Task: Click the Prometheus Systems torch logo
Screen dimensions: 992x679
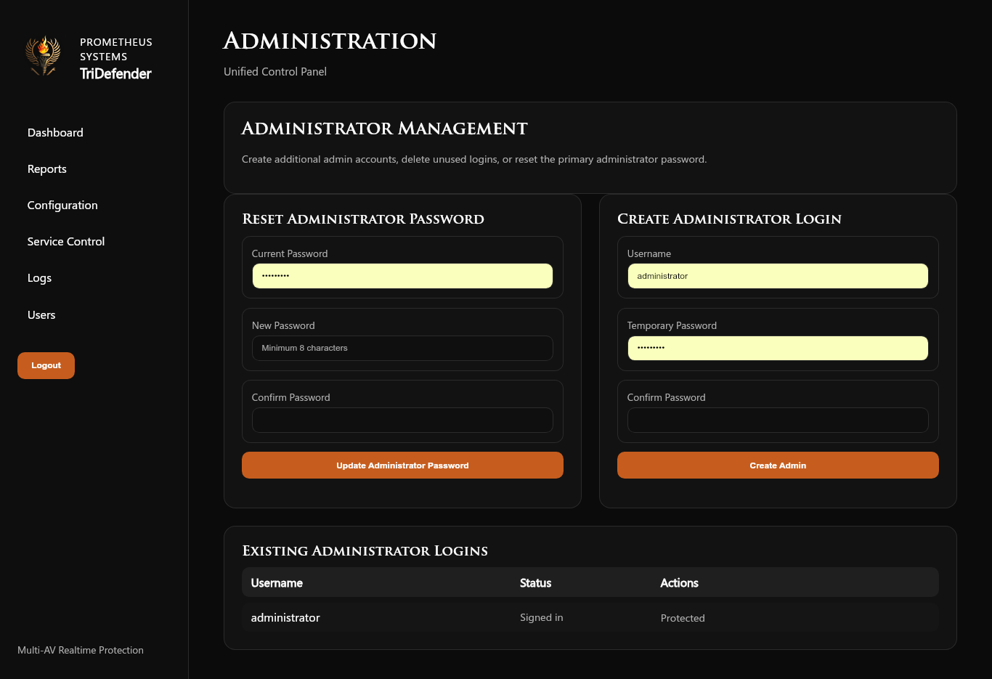Action: (x=44, y=56)
